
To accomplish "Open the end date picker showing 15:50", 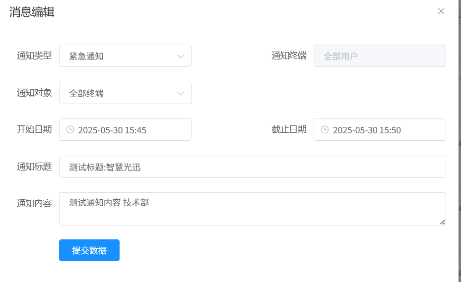I will (367, 130).
